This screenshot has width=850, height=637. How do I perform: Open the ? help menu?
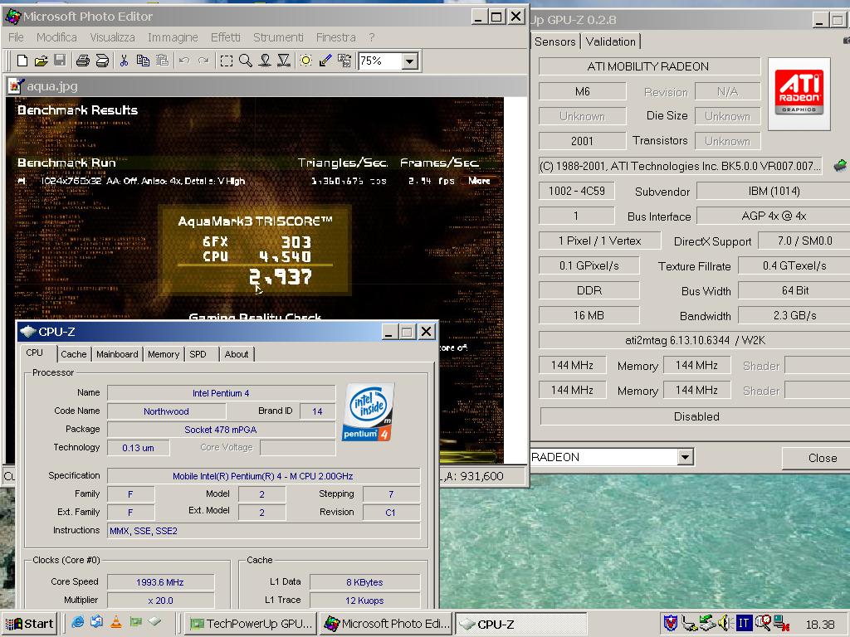click(x=372, y=37)
